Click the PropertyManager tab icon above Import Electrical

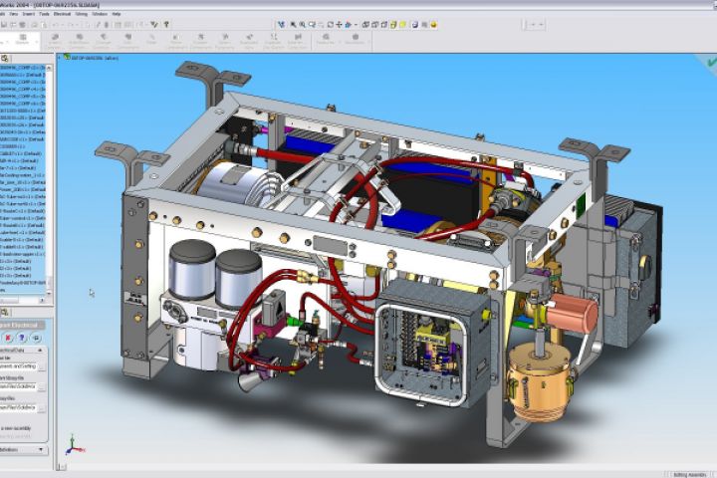click(x=5, y=312)
